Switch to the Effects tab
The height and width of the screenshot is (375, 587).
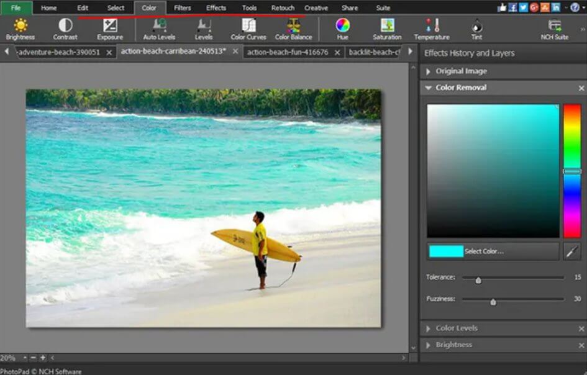coord(216,7)
